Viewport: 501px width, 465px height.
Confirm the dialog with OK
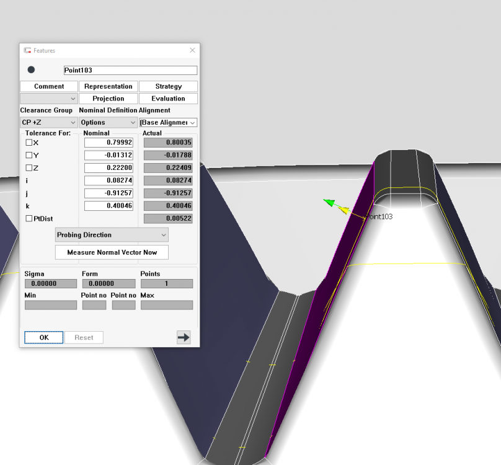click(43, 337)
